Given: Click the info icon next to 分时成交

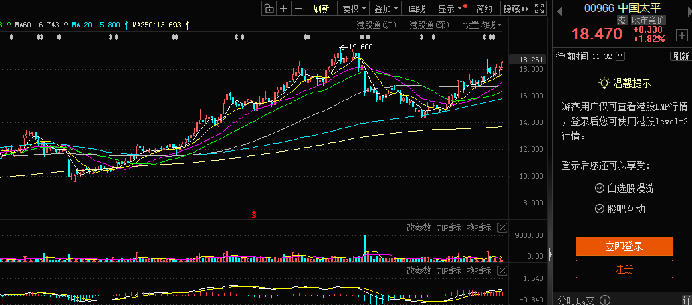Looking at the screenshot, I should click(x=604, y=300).
